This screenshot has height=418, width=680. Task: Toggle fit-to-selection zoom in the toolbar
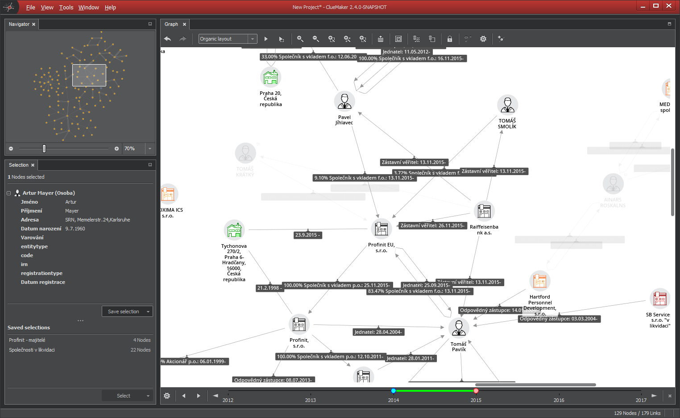pos(347,39)
